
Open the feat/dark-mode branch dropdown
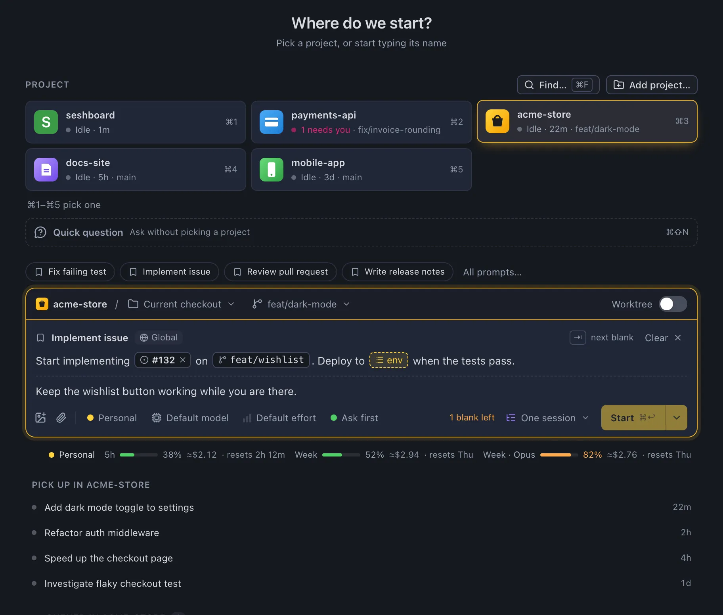(x=301, y=304)
